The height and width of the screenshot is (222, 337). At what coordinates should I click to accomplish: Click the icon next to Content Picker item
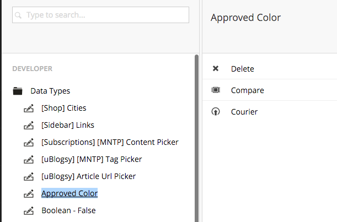(x=29, y=142)
